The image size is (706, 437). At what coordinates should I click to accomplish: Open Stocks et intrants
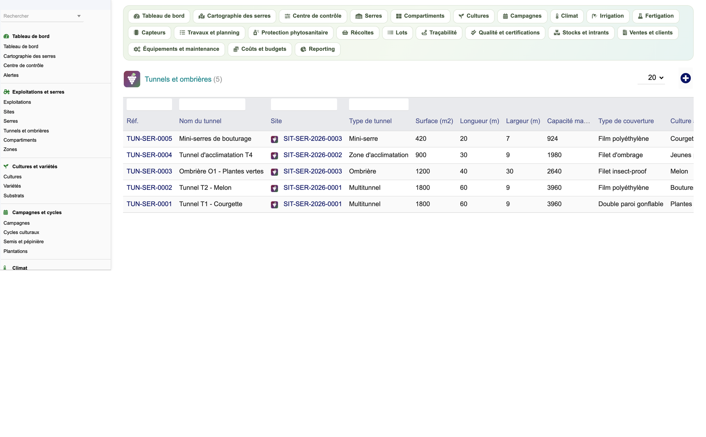[x=581, y=33]
